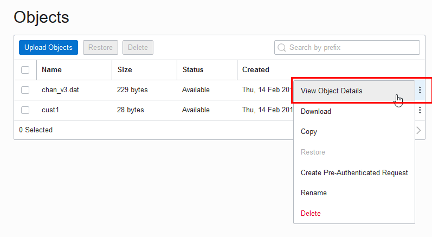Choose View Object Details
Image resolution: width=432 pixels, height=237 pixels.
(x=331, y=91)
